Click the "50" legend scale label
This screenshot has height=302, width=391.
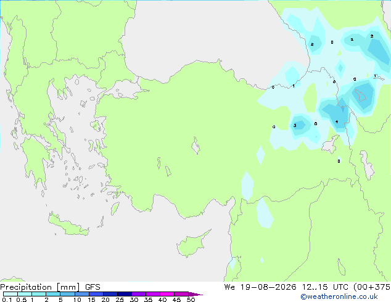pyautogui.click(x=191, y=300)
